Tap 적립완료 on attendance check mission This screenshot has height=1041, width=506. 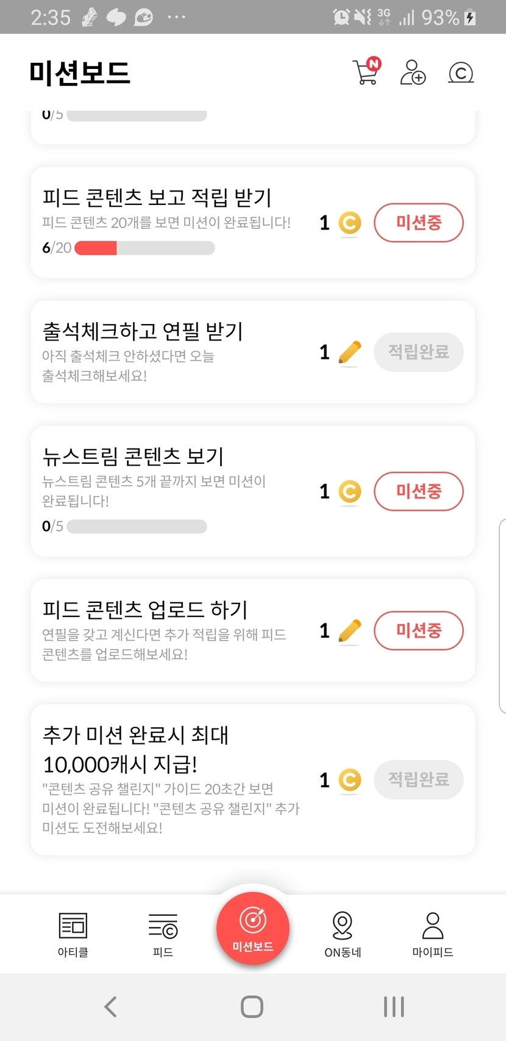point(418,352)
